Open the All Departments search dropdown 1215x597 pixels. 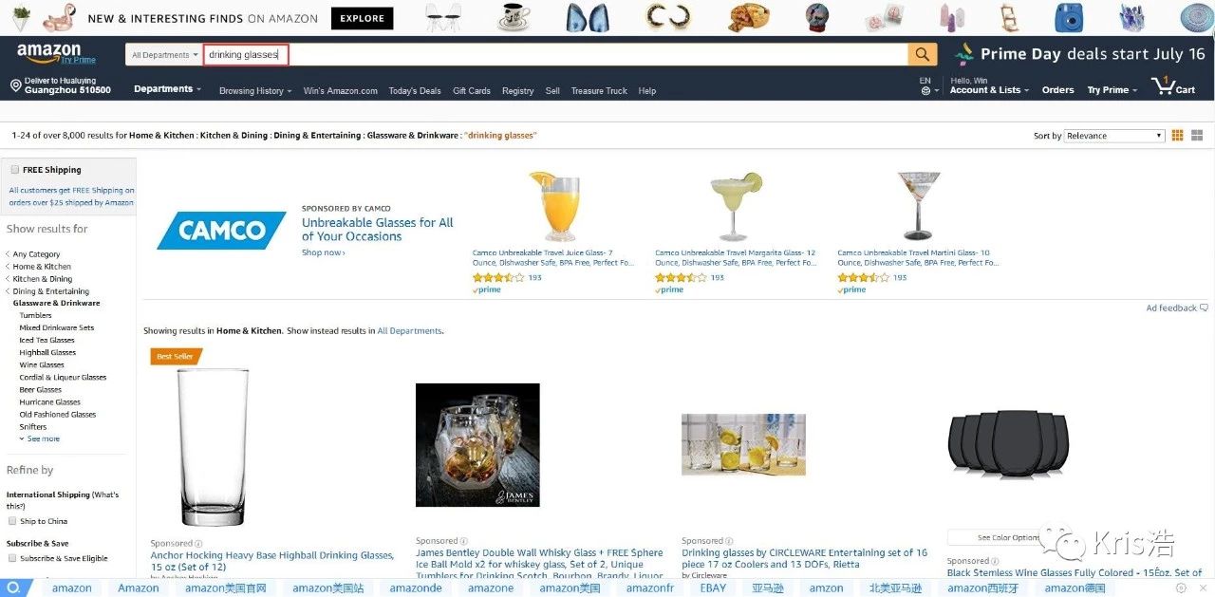pyautogui.click(x=164, y=55)
